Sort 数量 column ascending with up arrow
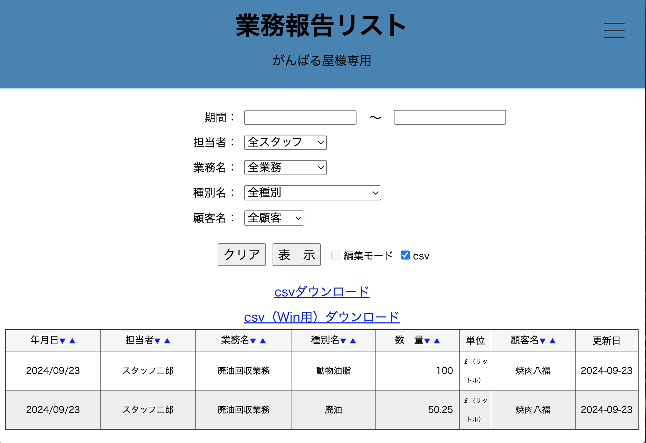The height and width of the screenshot is (443, 646). click(x=437, y=341)
